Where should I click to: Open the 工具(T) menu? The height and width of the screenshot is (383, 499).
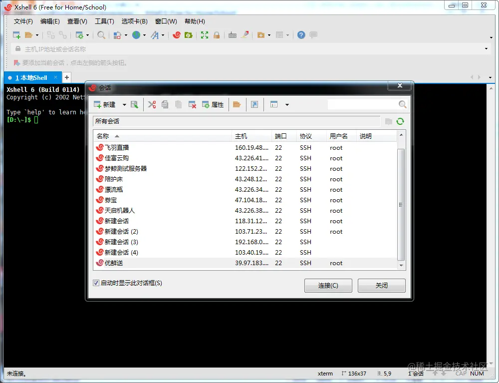tap(104, 21)
